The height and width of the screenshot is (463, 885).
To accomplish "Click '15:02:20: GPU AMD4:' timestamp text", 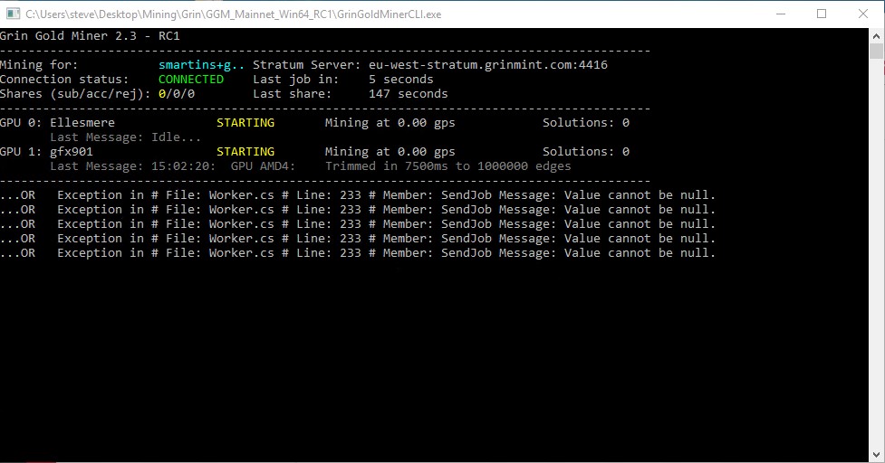I will click(x=224, y=166).
